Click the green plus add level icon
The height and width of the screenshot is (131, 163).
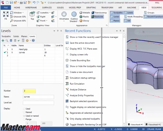coord(3,40)
